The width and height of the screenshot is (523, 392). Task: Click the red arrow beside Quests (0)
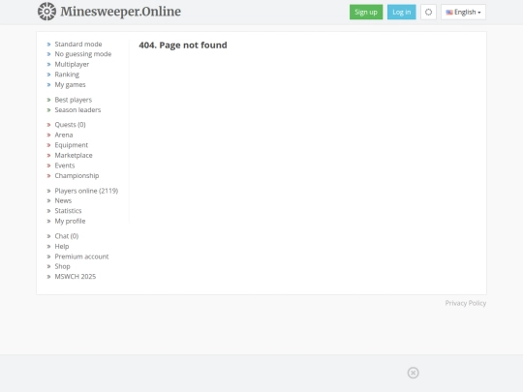tap(48, 125)
